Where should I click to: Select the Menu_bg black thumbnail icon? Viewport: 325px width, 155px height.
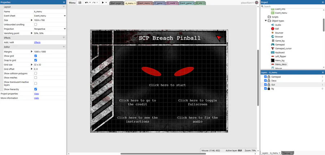pos(273,60)
